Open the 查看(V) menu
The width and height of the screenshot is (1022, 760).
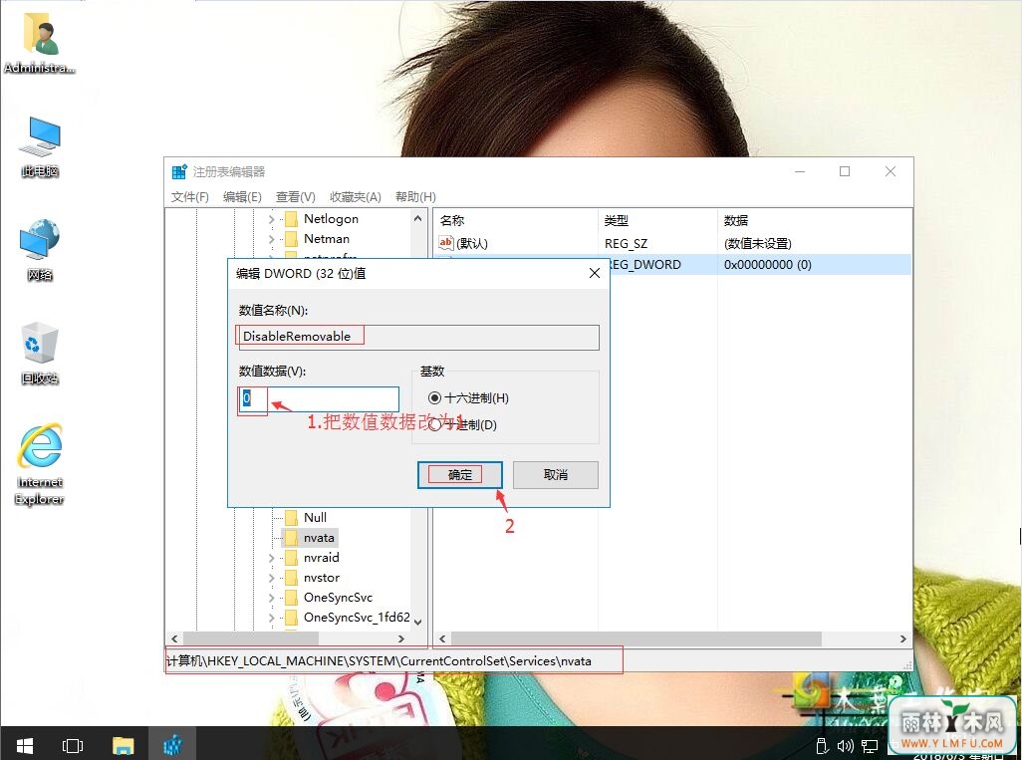pos(295,197)
